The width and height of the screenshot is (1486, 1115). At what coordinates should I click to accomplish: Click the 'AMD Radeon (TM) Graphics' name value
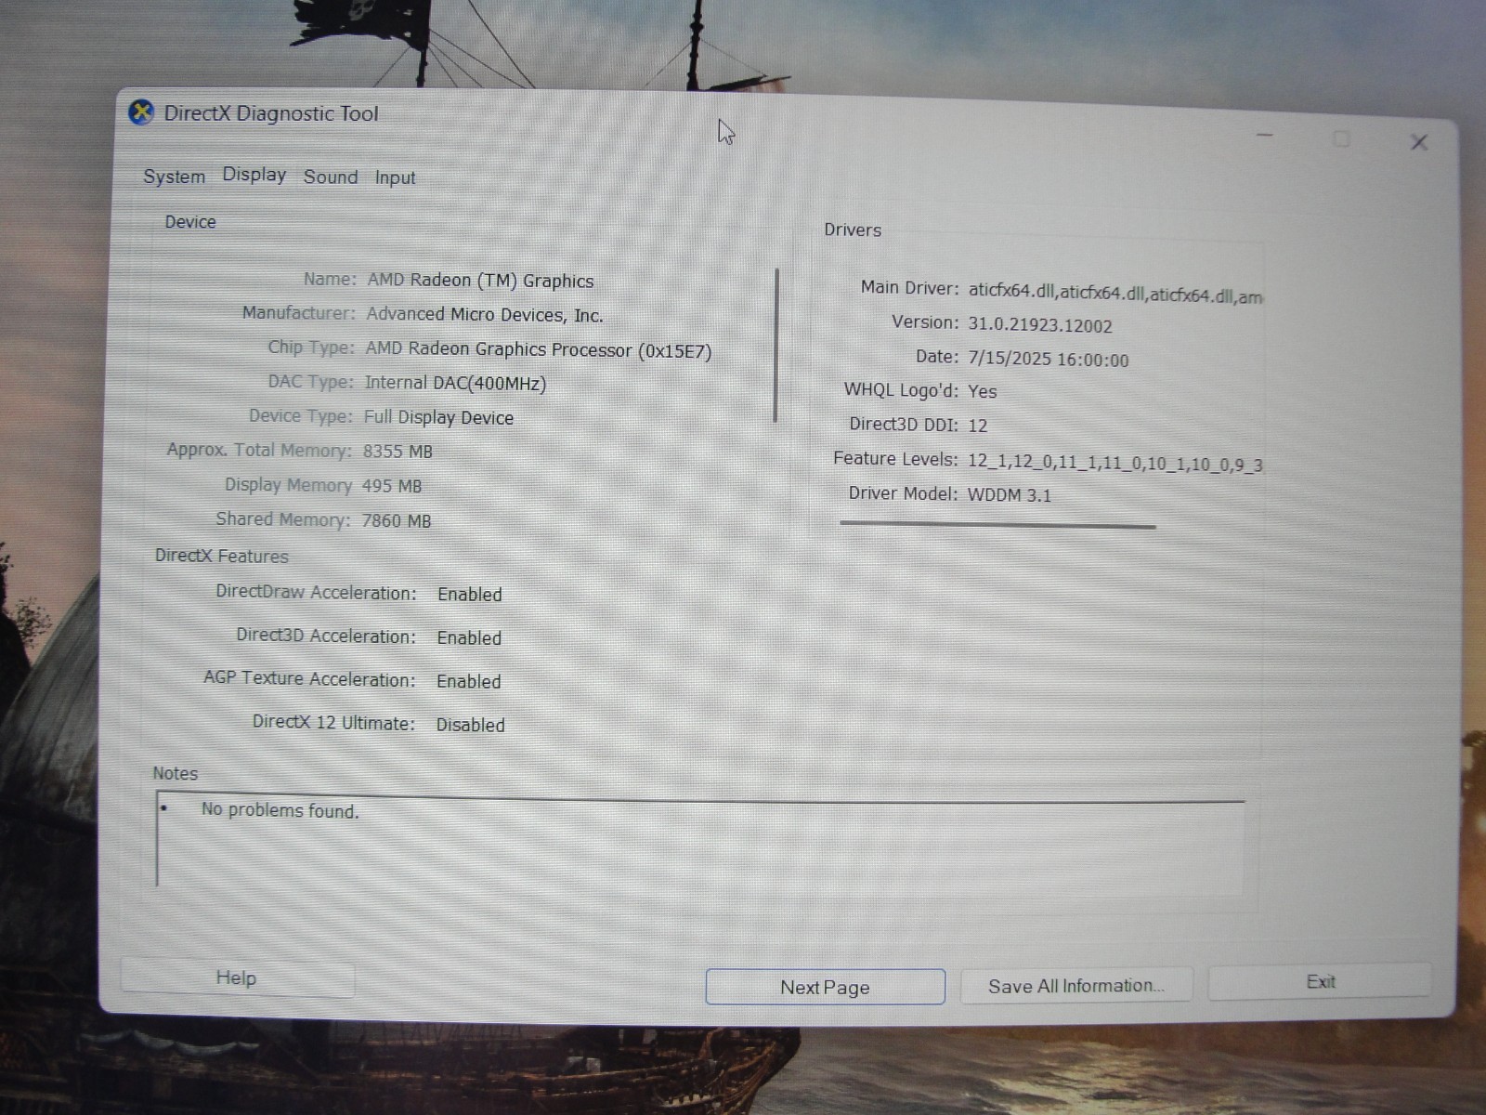tap(480, 281)
